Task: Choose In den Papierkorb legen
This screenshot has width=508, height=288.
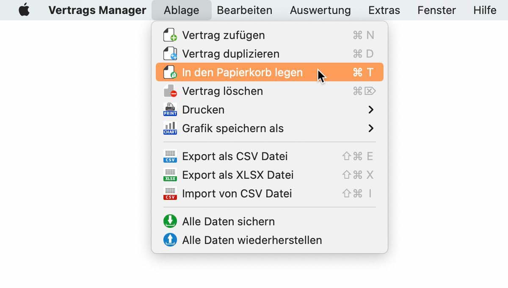Action: pyautogui.click(x=242, y=72)
